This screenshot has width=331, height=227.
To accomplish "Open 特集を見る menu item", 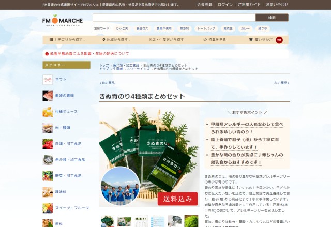I will click(x=215, y=40).
